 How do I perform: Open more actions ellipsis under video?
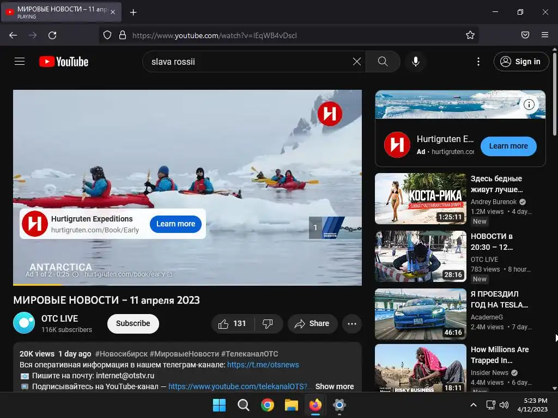pos(352,323)
